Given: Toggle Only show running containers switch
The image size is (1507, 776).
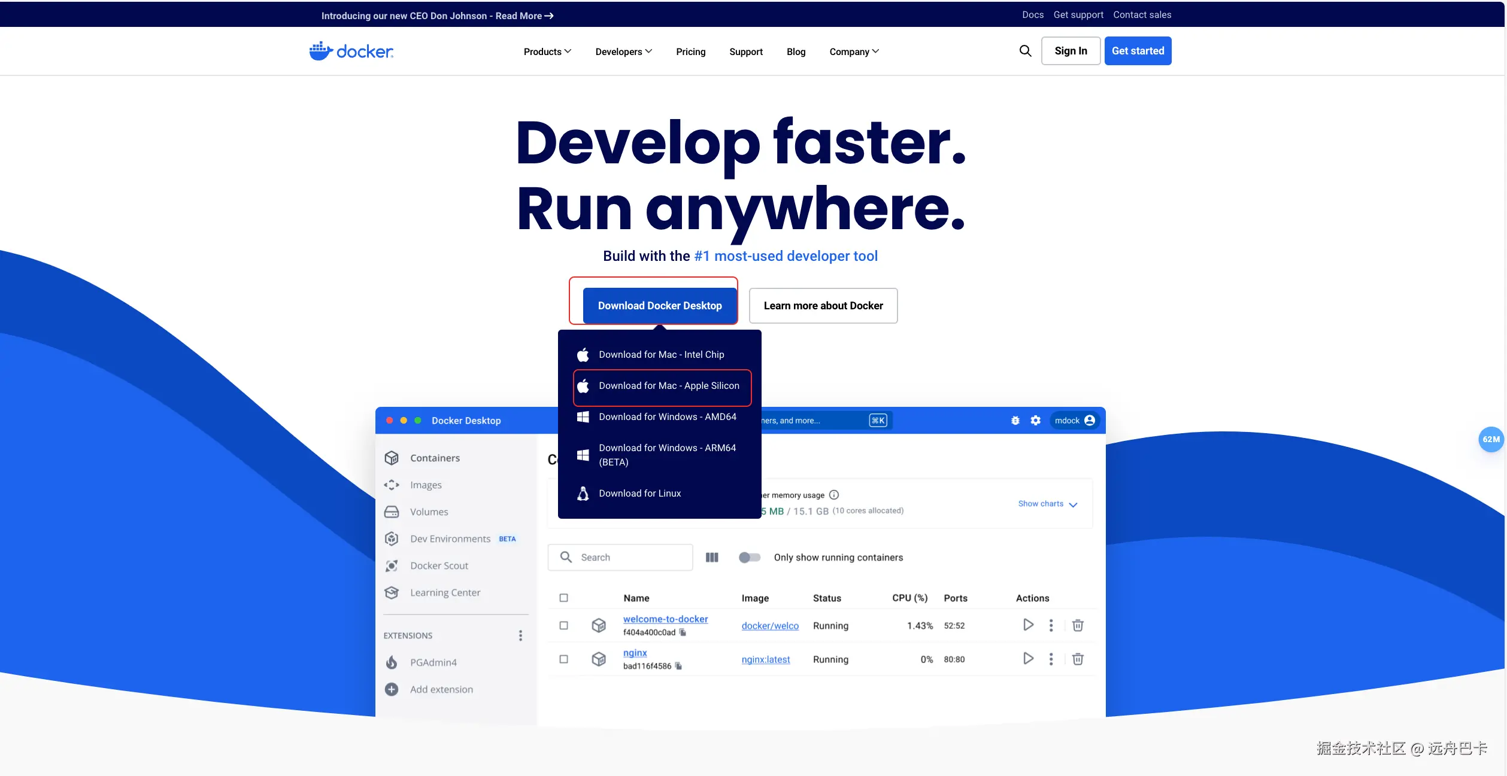Looking at the screenshot, I should [749, 557].
